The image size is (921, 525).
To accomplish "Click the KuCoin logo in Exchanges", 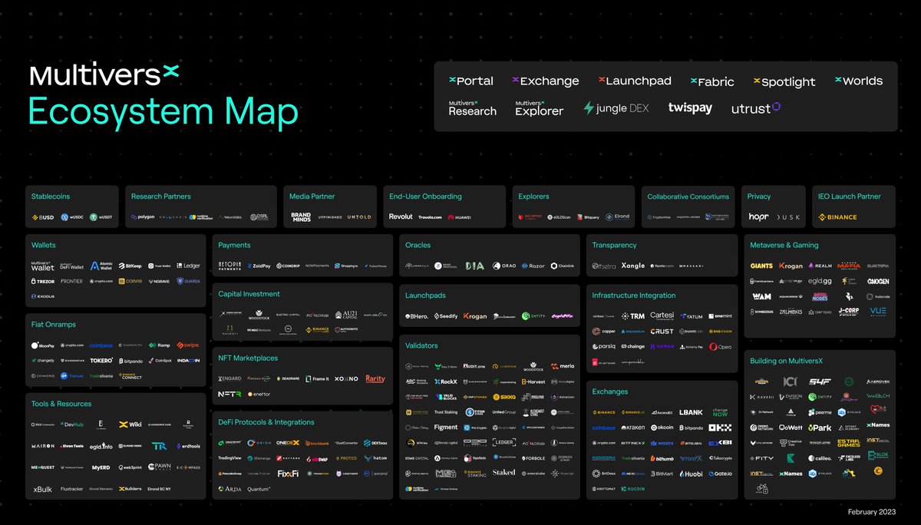I will [x=633, y=488].
